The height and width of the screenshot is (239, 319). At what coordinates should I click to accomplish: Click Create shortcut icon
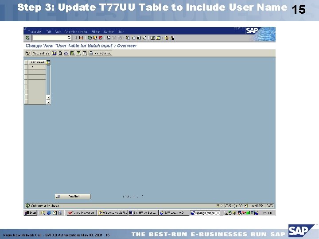(158, 38)
